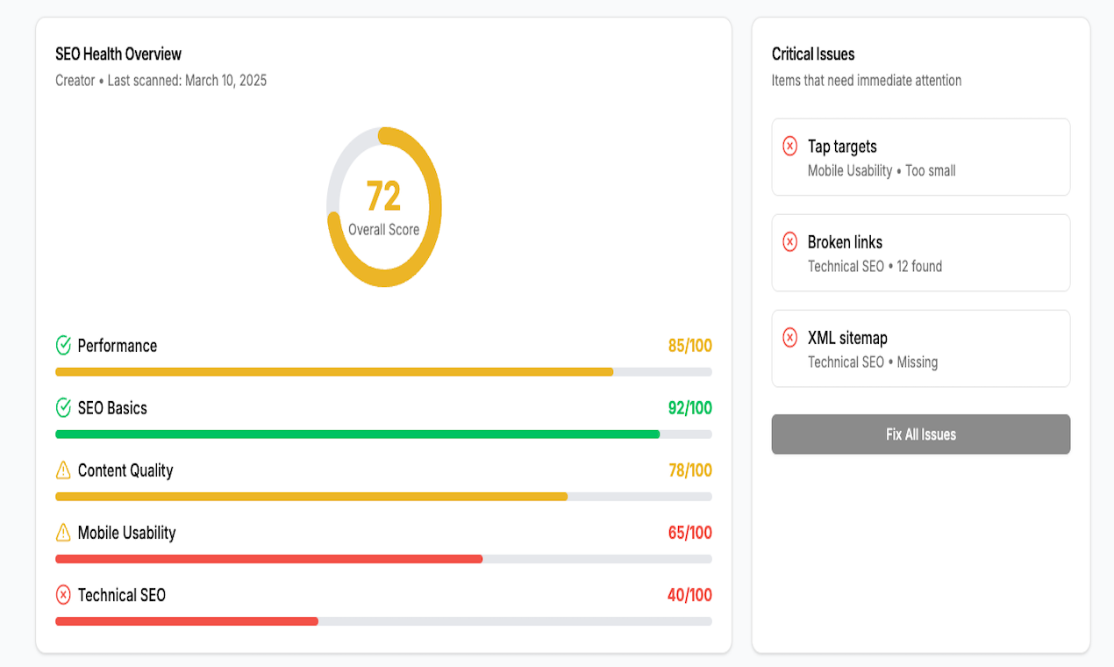Select the Mobile Usability category label
Image resolution: width=1114 pixels, height=667 pixels.
coord(126,533)
